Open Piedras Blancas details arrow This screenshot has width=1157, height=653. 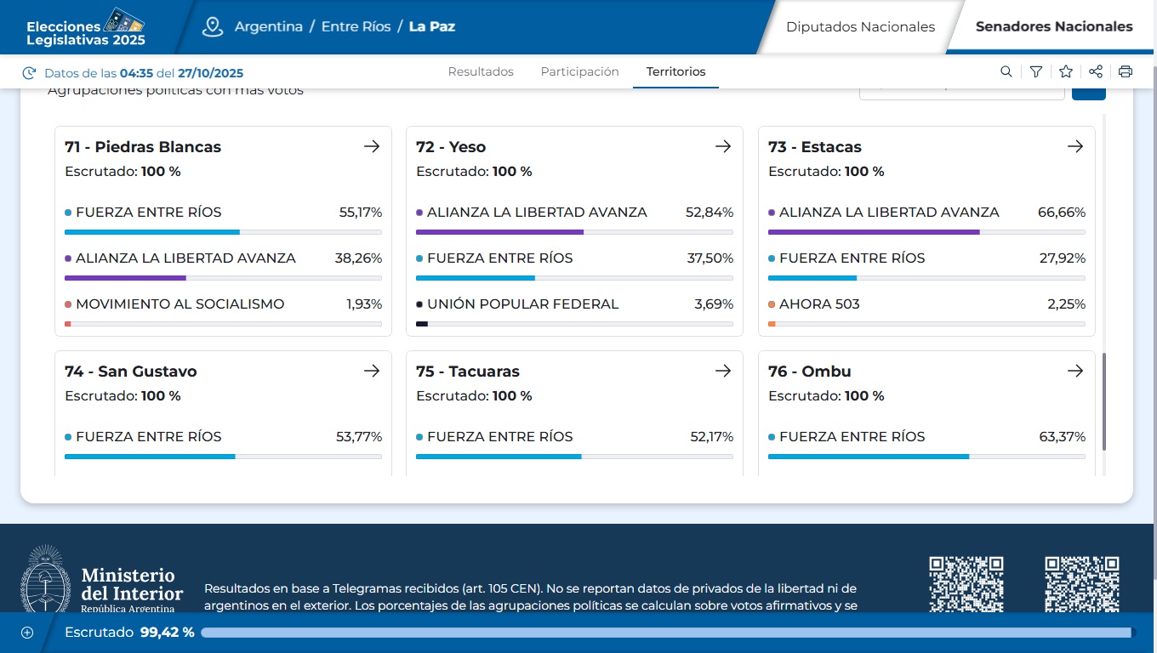372,146
